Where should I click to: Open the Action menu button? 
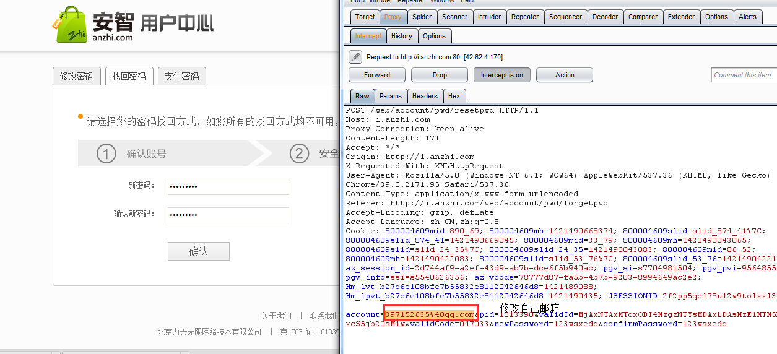click(x=565, y=75)
